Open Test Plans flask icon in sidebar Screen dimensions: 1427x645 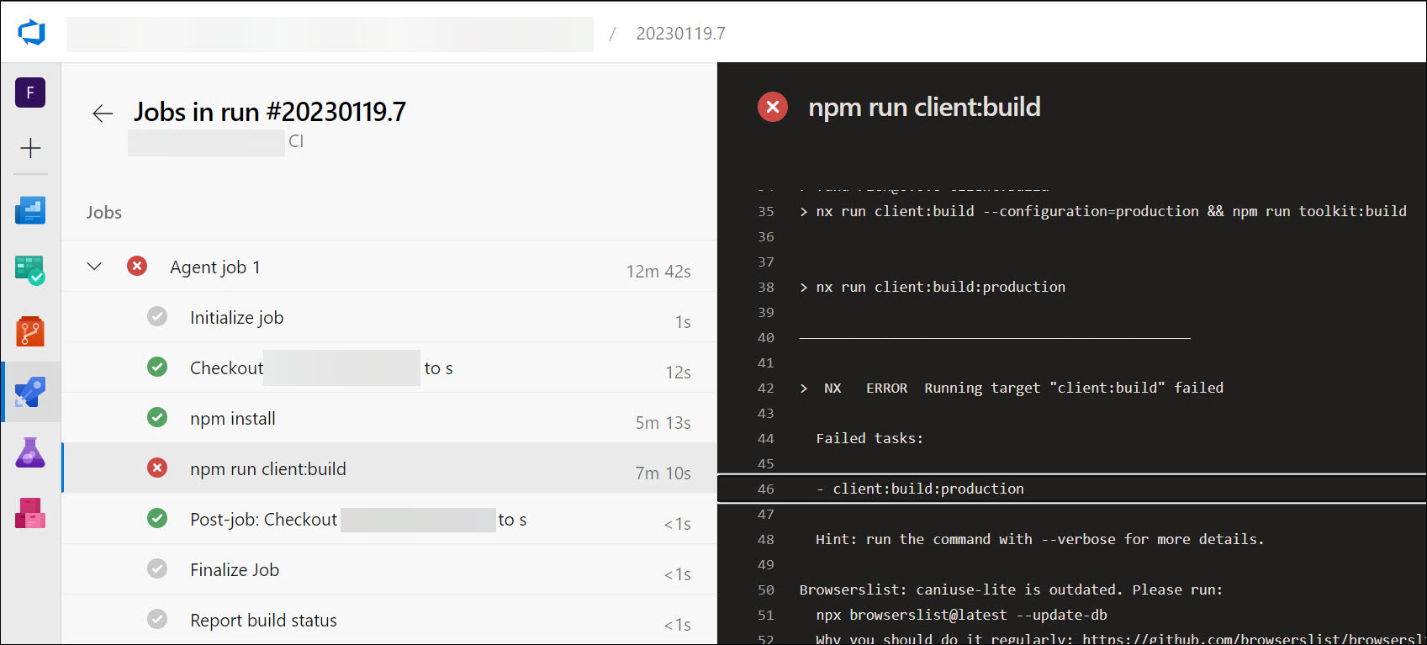tap(30, 452)
